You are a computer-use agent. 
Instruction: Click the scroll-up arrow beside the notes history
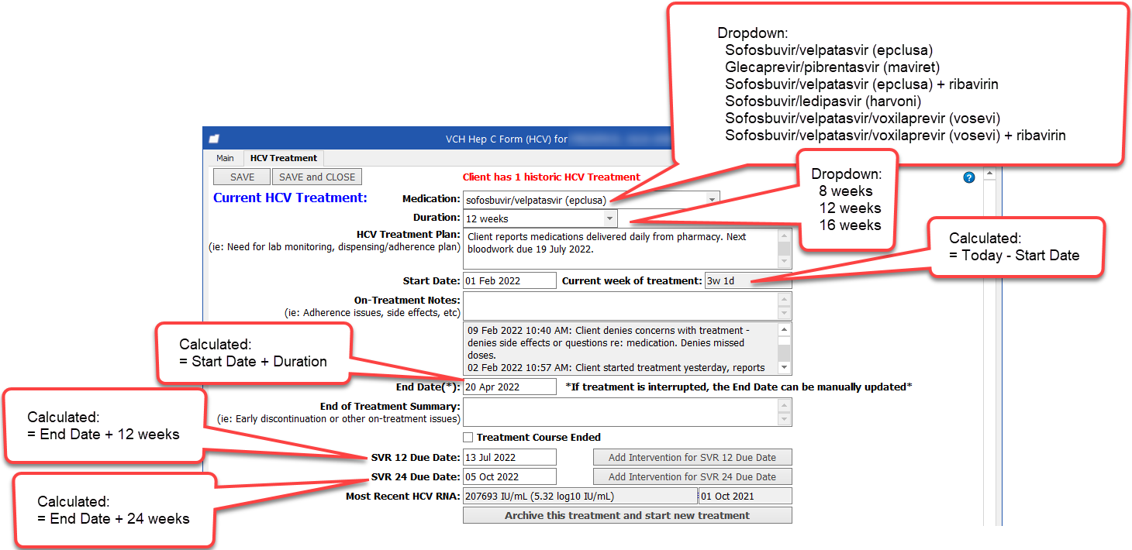click(x=784, y=328)
